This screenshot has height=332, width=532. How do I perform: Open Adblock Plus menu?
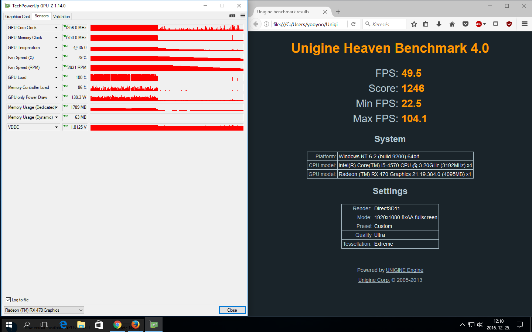pyautogui.click(x=481, y=24)
